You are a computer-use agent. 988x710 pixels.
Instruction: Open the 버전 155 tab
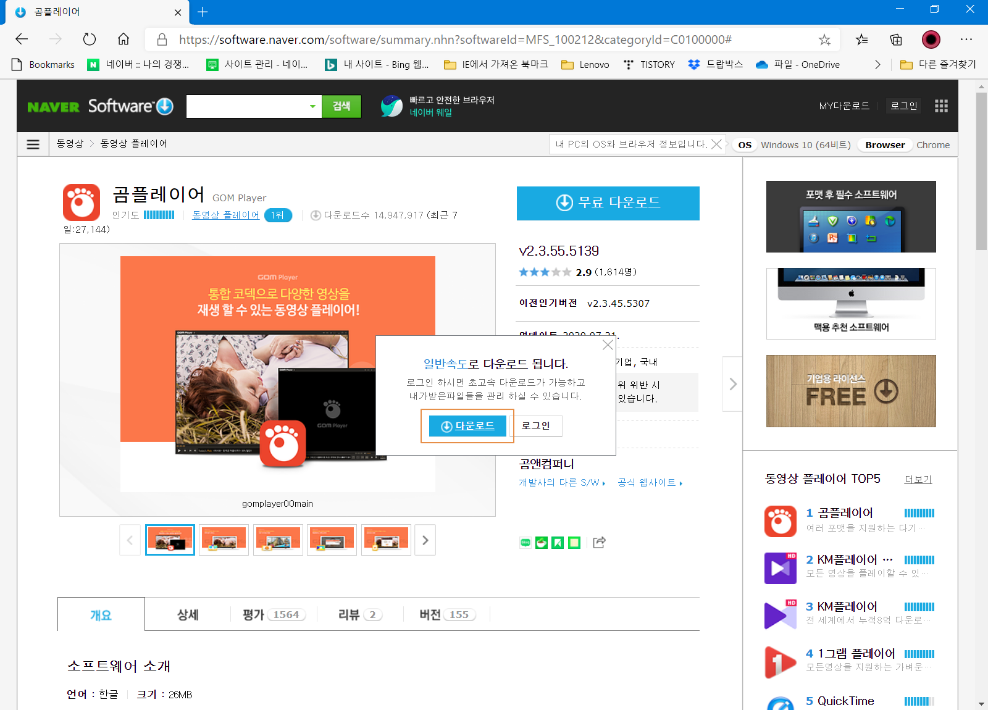447,615
